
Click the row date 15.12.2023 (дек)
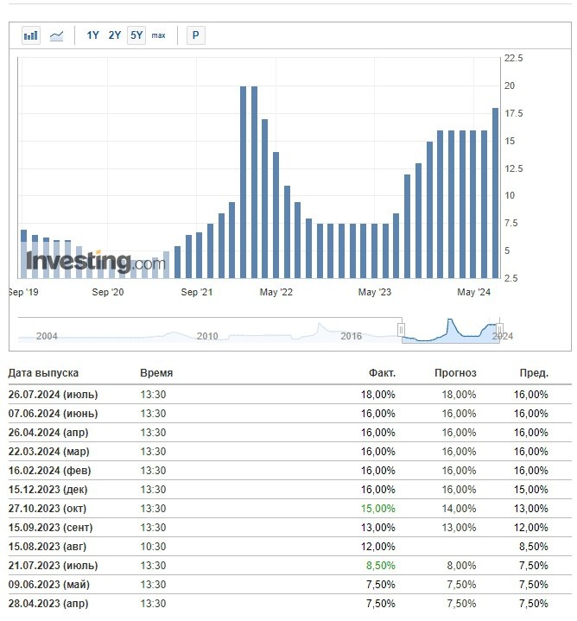(x=48, y=490)
